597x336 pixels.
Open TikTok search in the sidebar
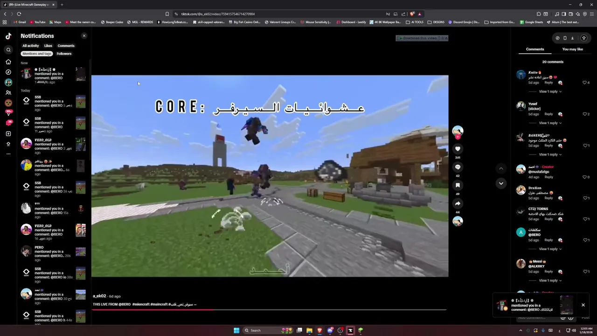(8, 50)
